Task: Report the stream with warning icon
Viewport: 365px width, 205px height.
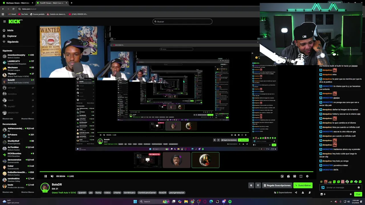Action: [x=303, y=192]
